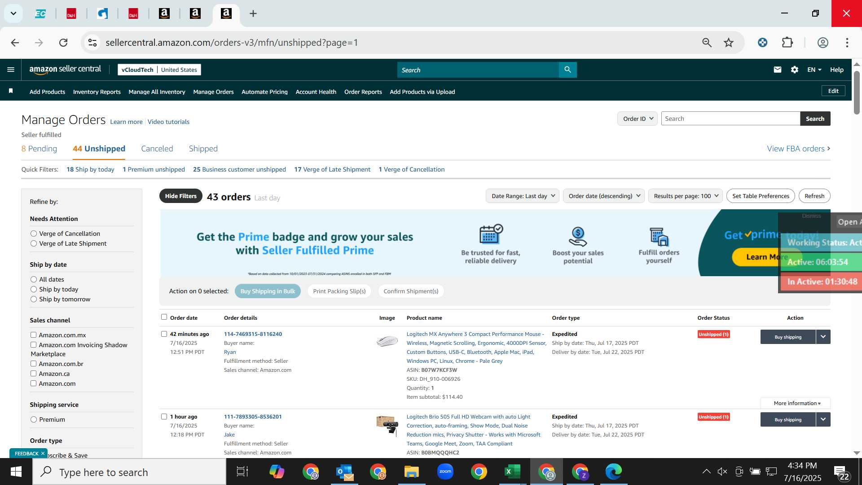Open a new browser tab
Screen dimensions: 862x485
point(253,13)
